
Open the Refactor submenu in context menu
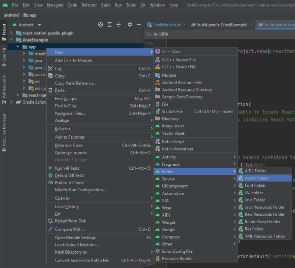[100, 129]
